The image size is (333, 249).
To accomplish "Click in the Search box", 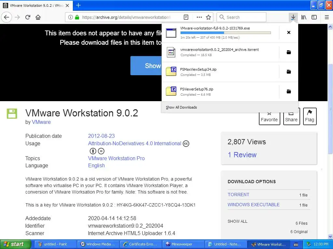I will (242, 17).
